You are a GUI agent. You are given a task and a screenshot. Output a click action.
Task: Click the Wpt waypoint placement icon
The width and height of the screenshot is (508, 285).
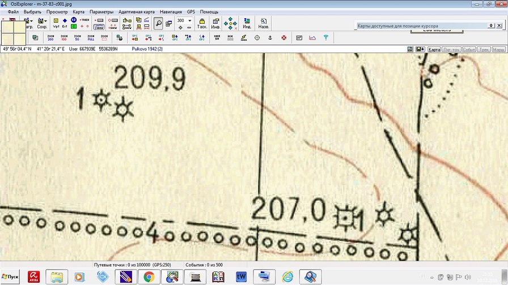(x=56, y=23)
